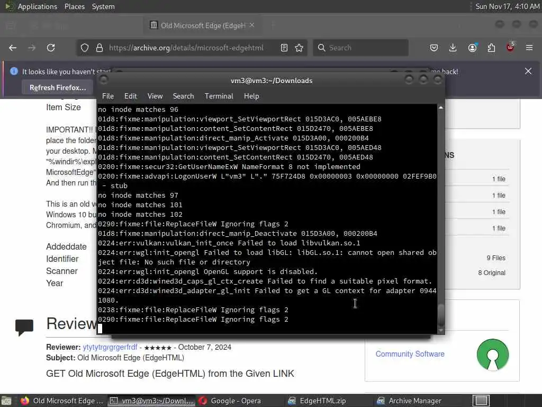Open terminal File menu

108,96
